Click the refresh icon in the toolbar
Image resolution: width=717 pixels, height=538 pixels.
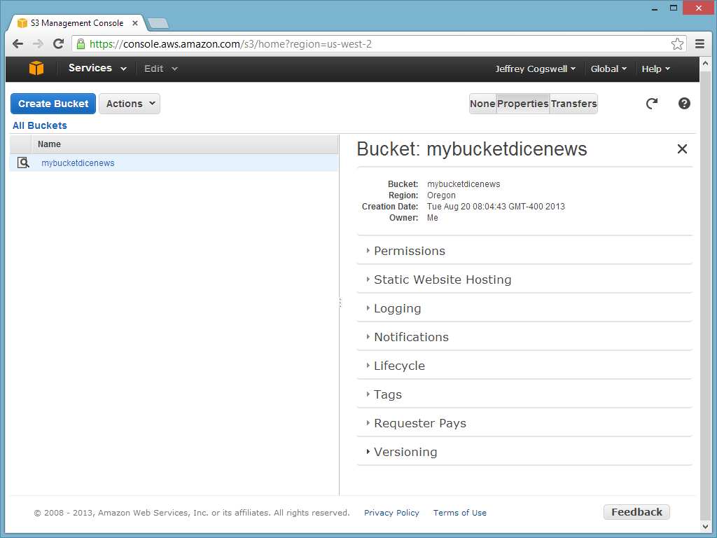(652, 104)
